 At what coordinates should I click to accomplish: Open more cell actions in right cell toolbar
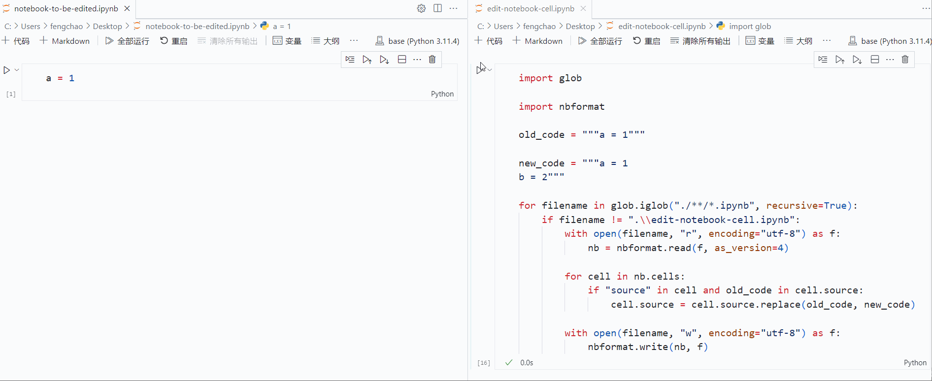tap(890, 60)
